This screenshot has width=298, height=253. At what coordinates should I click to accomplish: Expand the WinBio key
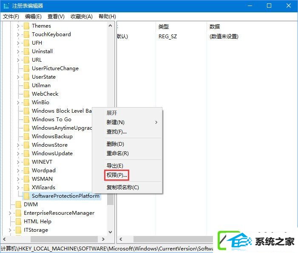(x=18, y=102)
